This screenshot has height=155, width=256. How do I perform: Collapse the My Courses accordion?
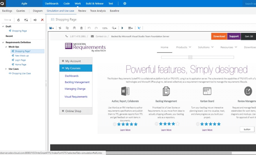point(76,68)
